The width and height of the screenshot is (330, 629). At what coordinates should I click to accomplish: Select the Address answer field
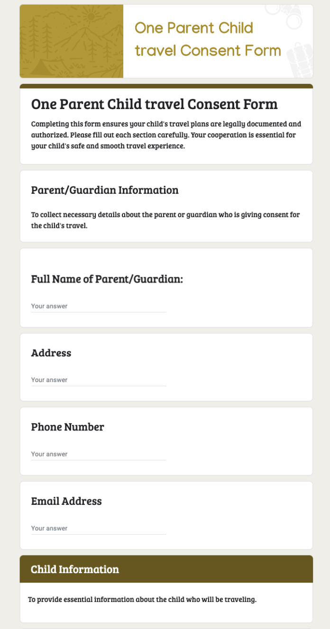[x=98, y=380]
